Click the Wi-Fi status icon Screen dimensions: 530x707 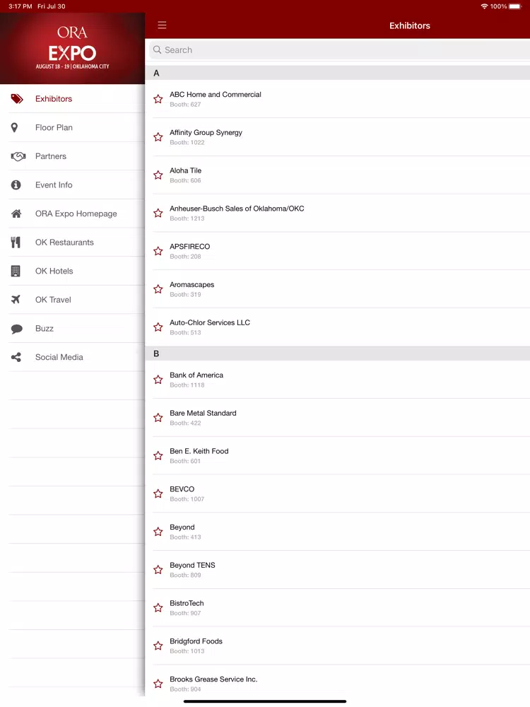(485, 6)
